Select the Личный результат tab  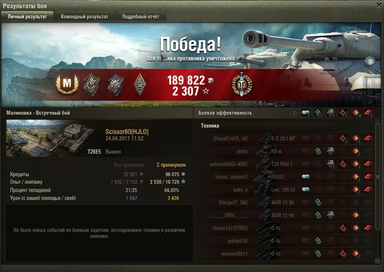27,17
